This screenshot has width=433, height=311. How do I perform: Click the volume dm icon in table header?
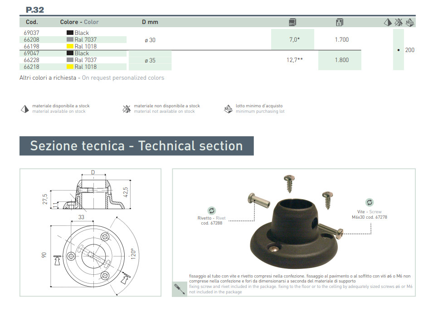292,22
